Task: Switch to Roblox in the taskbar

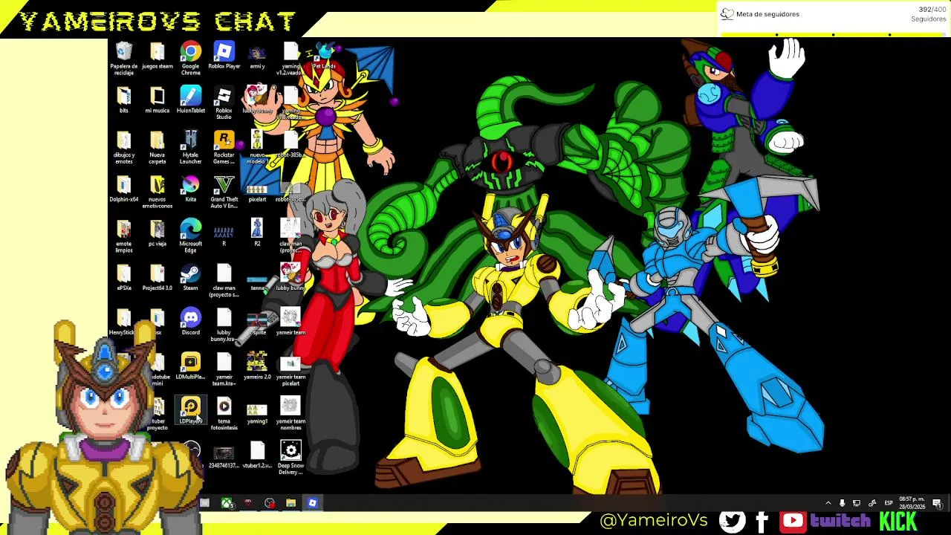Action: click(313, 503)
